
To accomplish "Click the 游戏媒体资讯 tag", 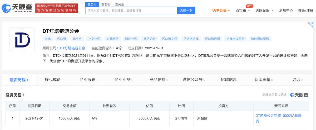I will coord(260,39).
